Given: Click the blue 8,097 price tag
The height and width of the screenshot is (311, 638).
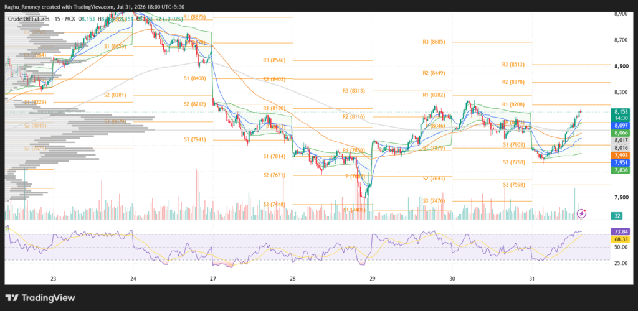Looking at the screenshot, I should coord(621,126).
